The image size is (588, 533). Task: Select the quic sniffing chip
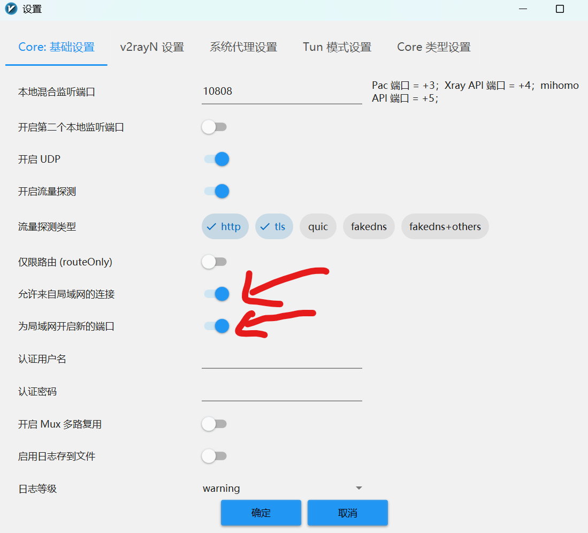tap(318, 227)
